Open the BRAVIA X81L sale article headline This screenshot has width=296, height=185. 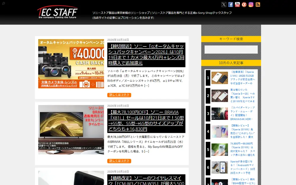pos(146,120)
